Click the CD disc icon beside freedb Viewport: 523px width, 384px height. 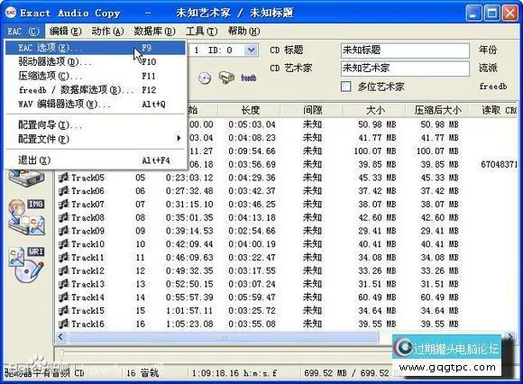point(205,78)
